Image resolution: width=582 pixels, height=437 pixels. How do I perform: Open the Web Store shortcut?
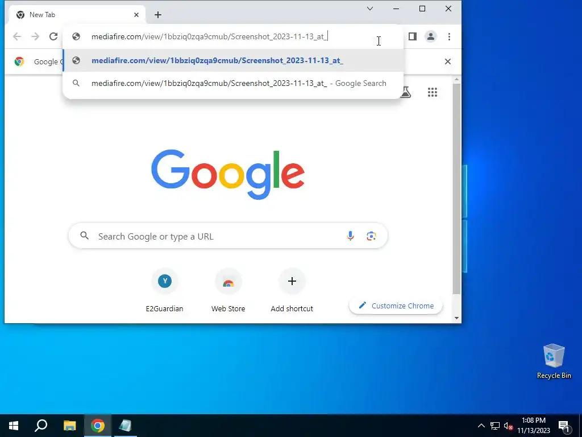pos(228,291)
